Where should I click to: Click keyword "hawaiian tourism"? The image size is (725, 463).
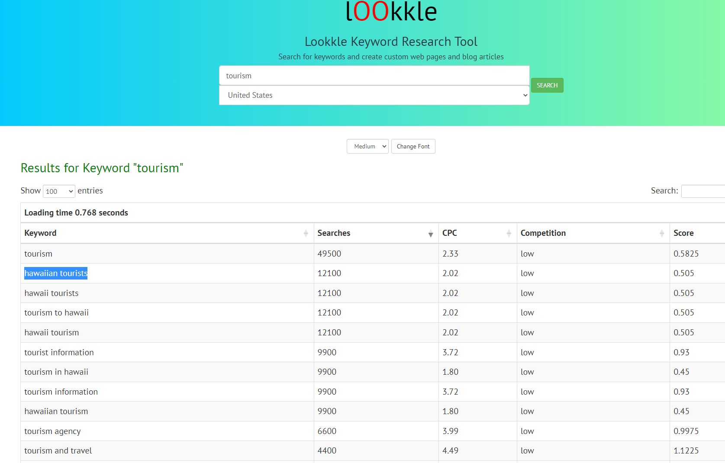click(x=56, y=411)
